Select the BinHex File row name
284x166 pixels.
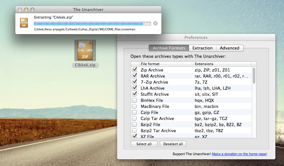point(152,100)
